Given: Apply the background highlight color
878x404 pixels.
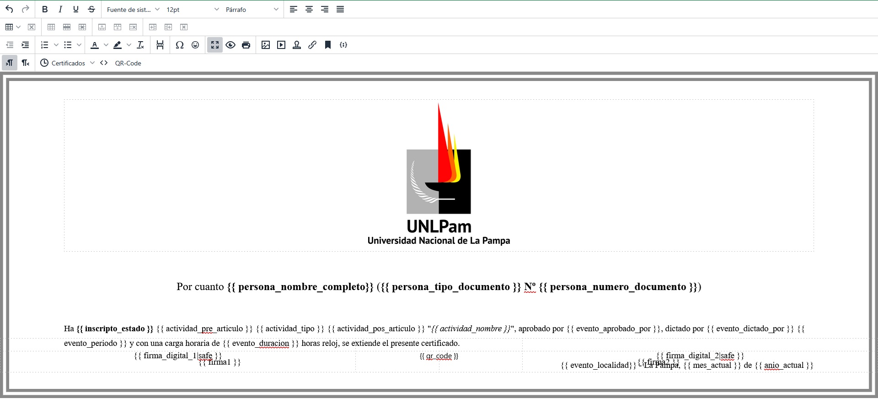Looking at the screenshot, I should [118, 45].
